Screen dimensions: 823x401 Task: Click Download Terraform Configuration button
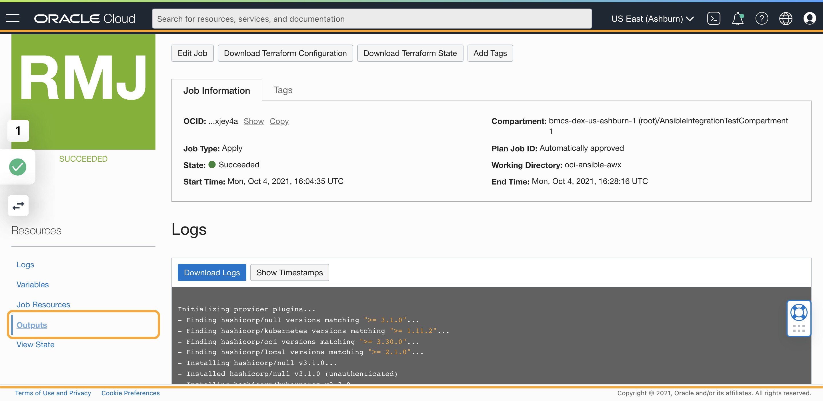[285, 53]
